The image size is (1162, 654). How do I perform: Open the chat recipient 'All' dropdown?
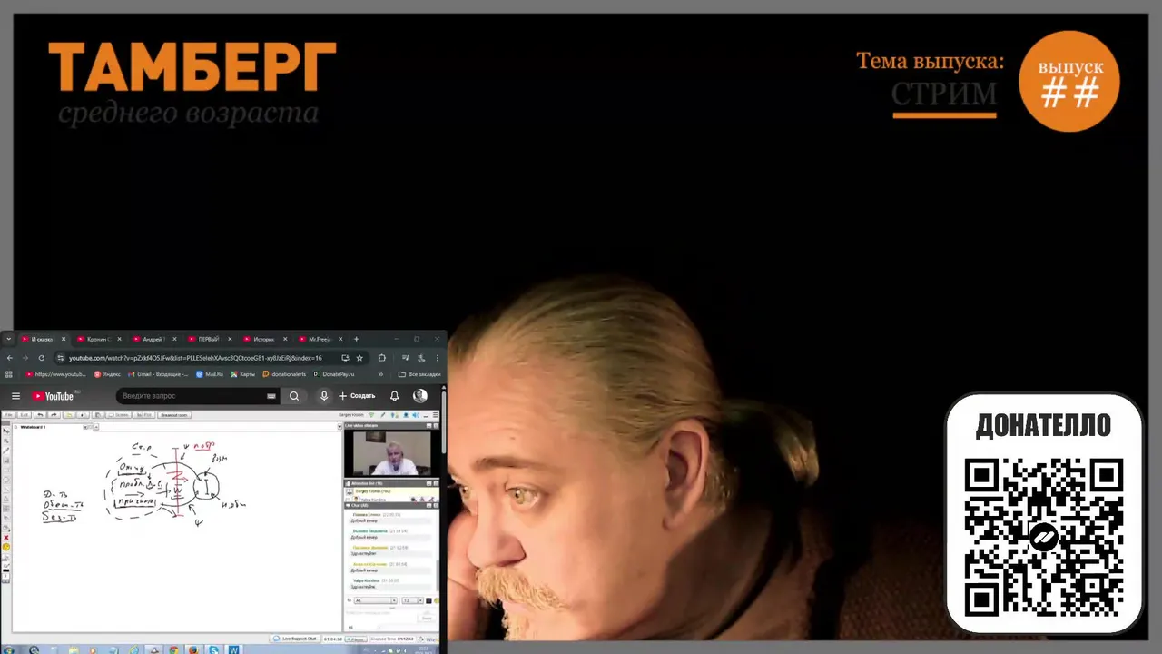tap(376, 600)
